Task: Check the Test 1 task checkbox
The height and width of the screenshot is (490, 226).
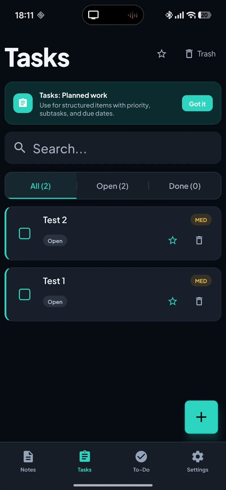Action: [x=25, y=294]
